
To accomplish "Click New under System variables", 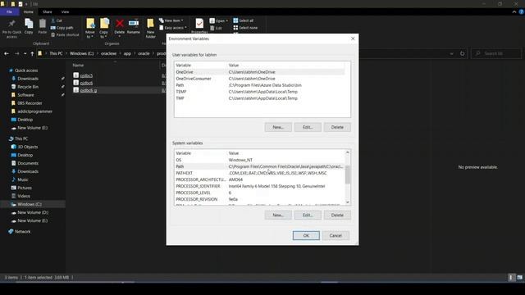I will (x=278, y=215).
